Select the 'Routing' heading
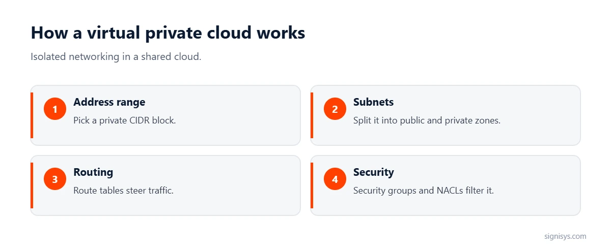This screenshot has height=251, width=611. coord(93,172)
